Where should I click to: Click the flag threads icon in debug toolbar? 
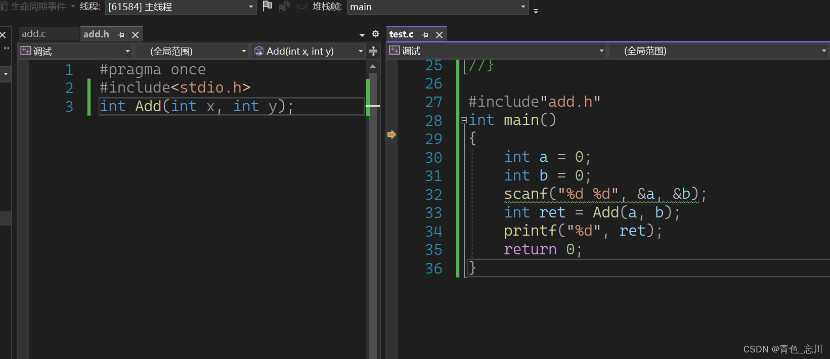pos(268,7)
